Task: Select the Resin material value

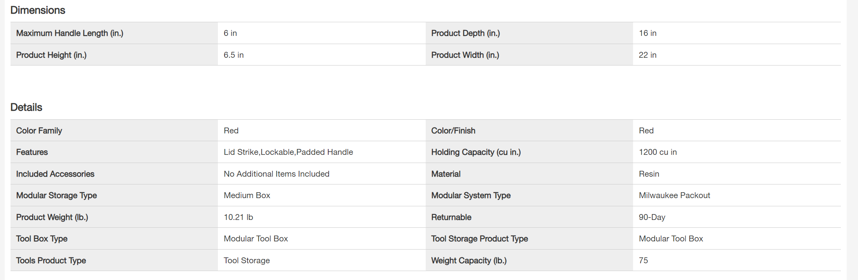Action: tap(649, 174)
